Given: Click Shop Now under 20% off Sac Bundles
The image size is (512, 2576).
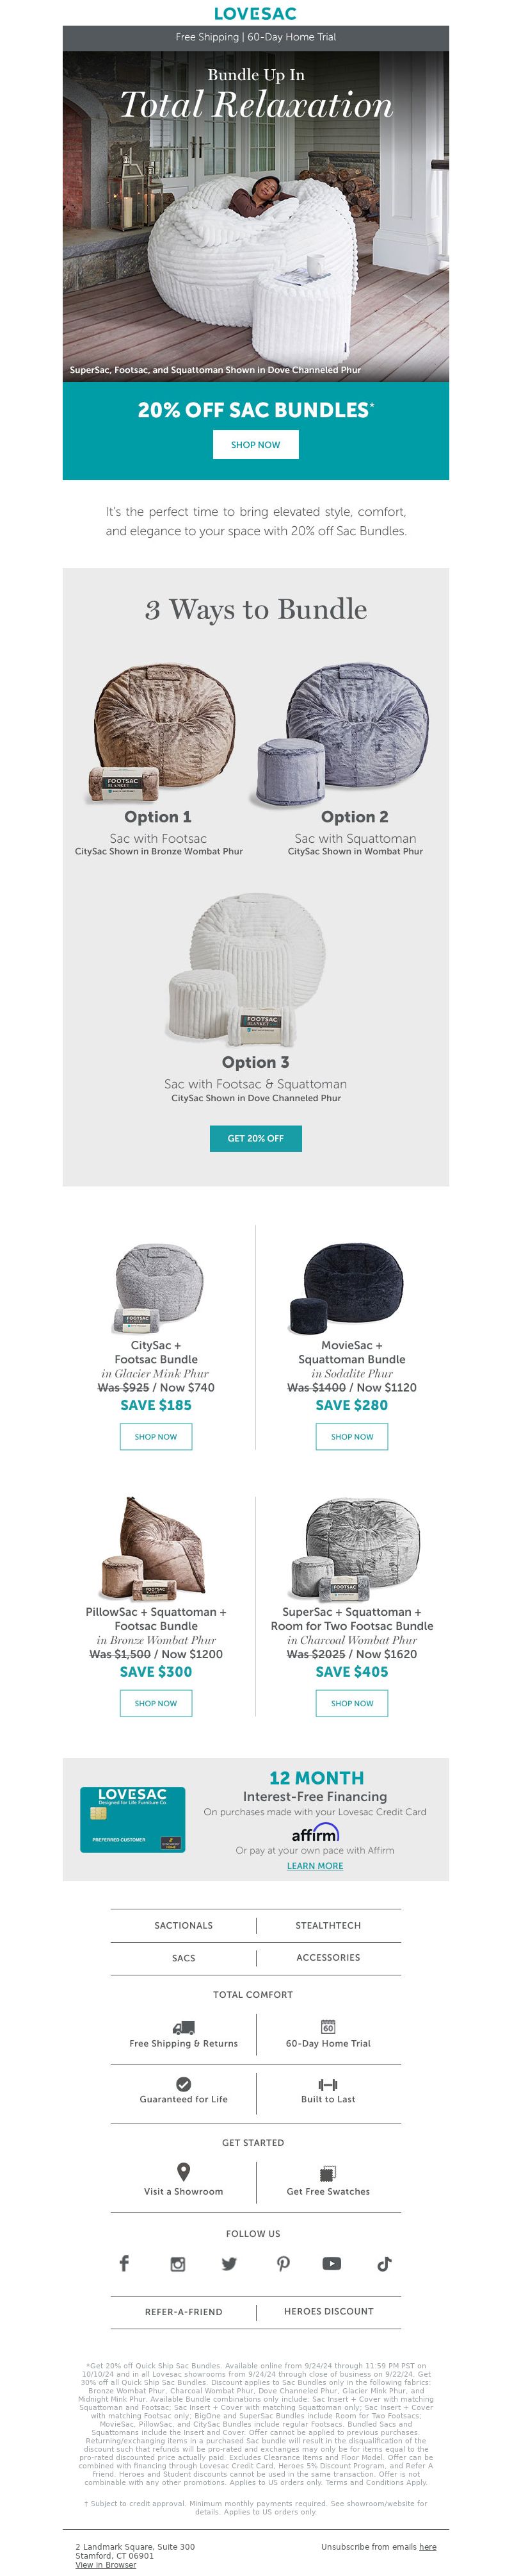Looking at the screenshot, I should coord(255,445).
